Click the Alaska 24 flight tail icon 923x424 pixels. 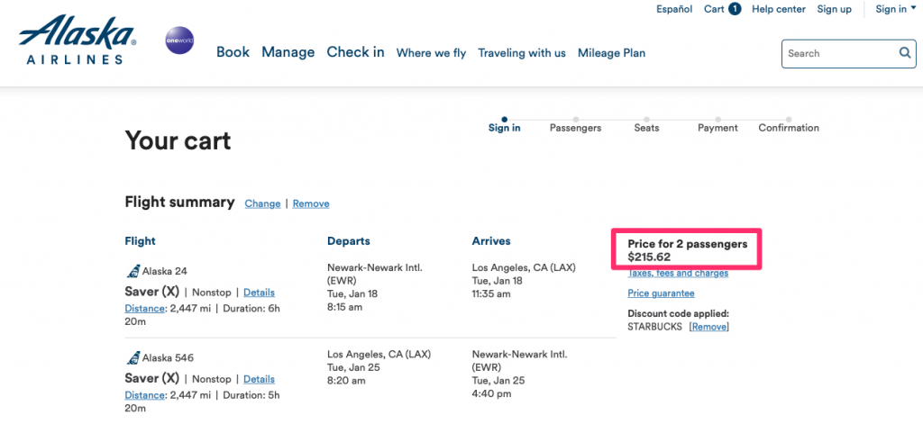tap(133, 271)
